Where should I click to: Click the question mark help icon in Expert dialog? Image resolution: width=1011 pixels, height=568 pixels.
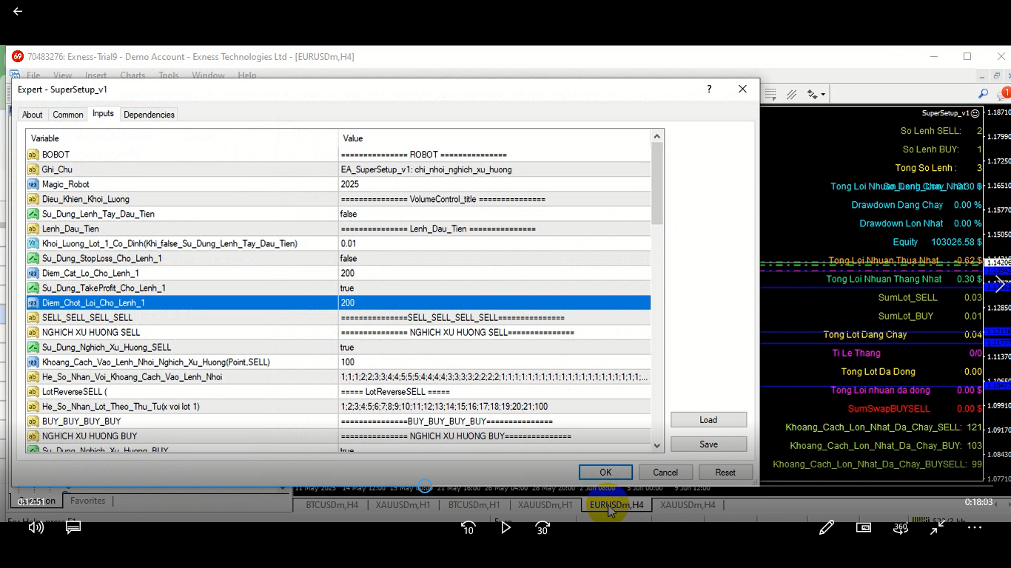coord(709,89)
